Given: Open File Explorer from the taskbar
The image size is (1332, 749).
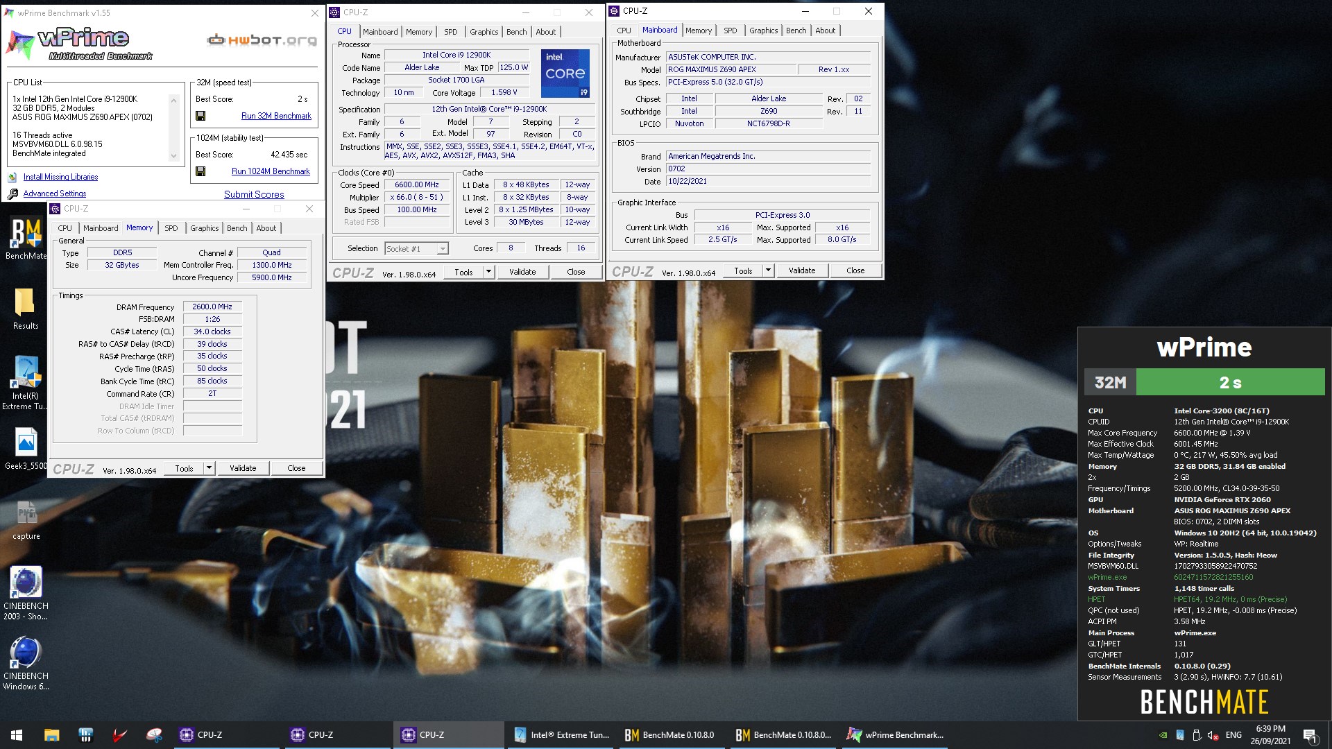Looking at the screenshot, I should [51, 735].
